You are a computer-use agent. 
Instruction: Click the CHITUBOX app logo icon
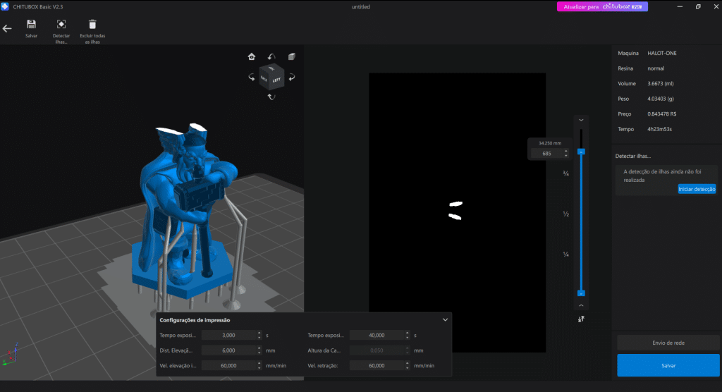(5, 6)
